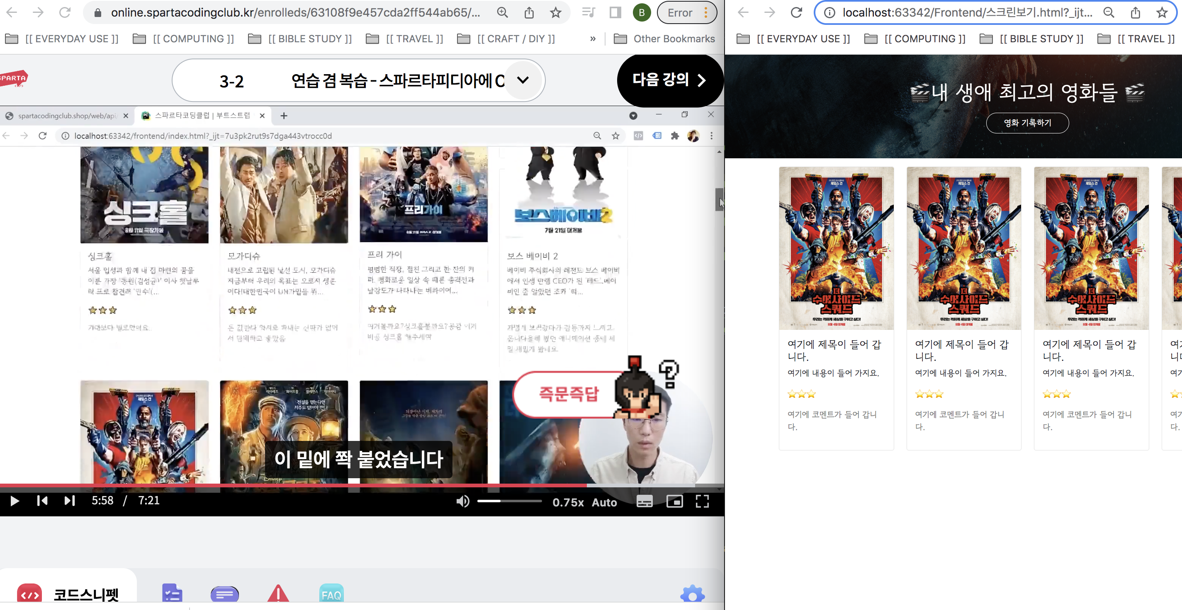Open EVERYDAY USE bookmark folder in right window

pos(793,39)
